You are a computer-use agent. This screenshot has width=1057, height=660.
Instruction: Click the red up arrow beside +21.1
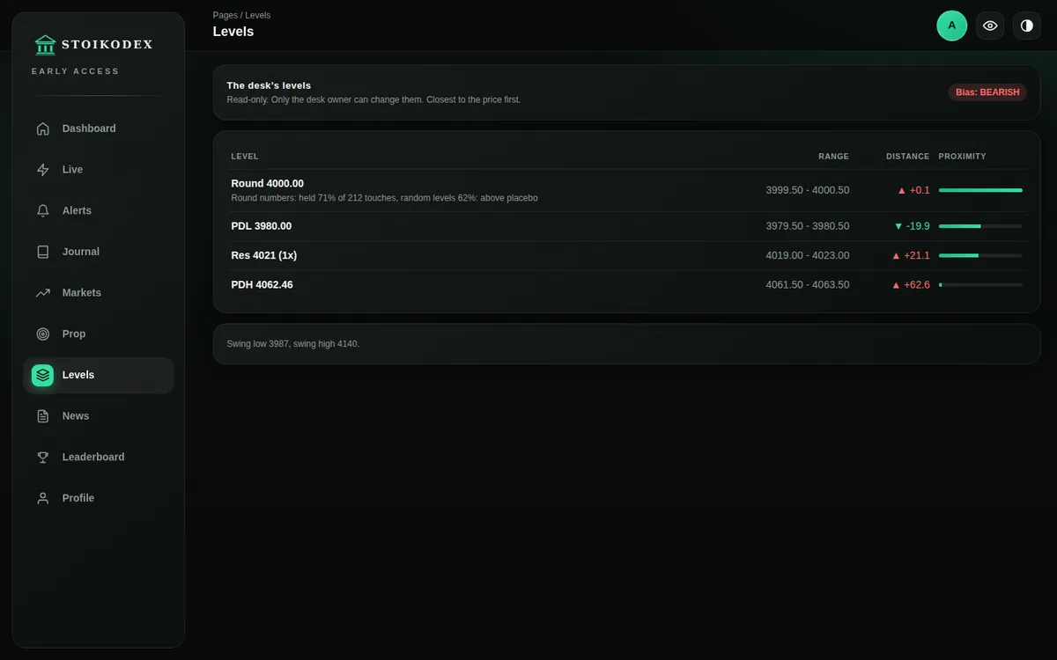896,255
